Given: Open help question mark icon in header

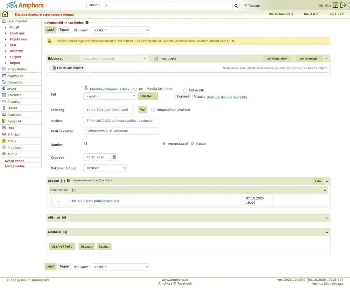Looking at the screenshot, I should tap(335, 5).
